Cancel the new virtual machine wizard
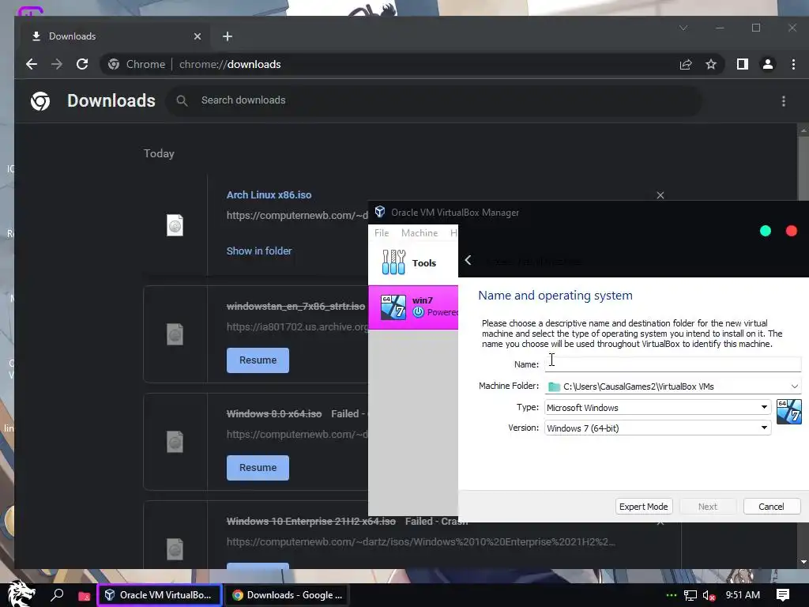This screenshot has height=607, width=809. click(771, 507)
